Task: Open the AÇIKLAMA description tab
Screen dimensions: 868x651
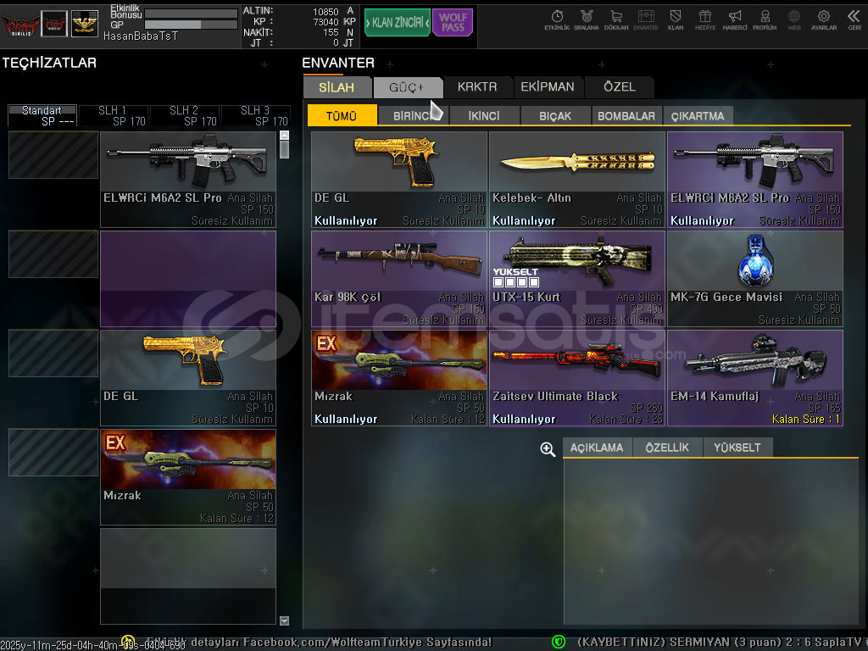Action: [x=597, y=448]
